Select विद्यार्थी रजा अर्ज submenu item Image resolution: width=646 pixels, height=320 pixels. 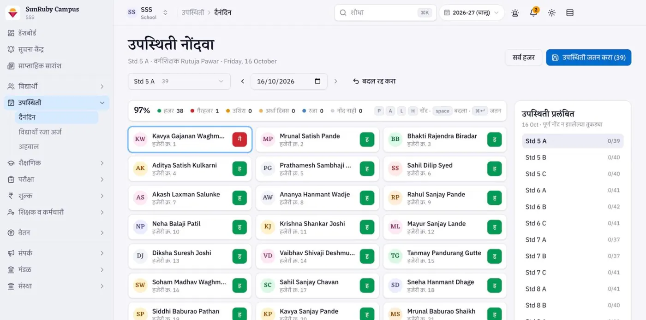56,132
